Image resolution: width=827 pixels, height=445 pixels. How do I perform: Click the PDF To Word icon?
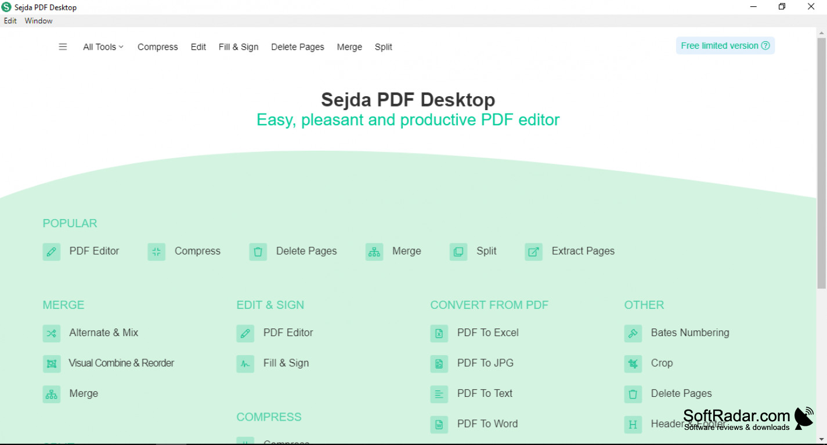[x=439, y=425]
